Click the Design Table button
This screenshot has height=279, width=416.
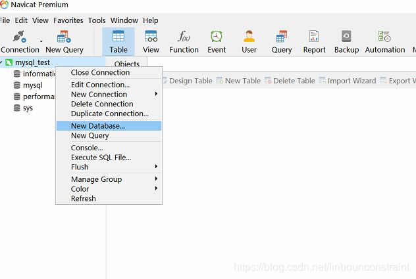187,81
